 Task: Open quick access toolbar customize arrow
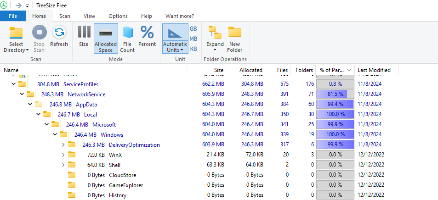click(27, 6)
